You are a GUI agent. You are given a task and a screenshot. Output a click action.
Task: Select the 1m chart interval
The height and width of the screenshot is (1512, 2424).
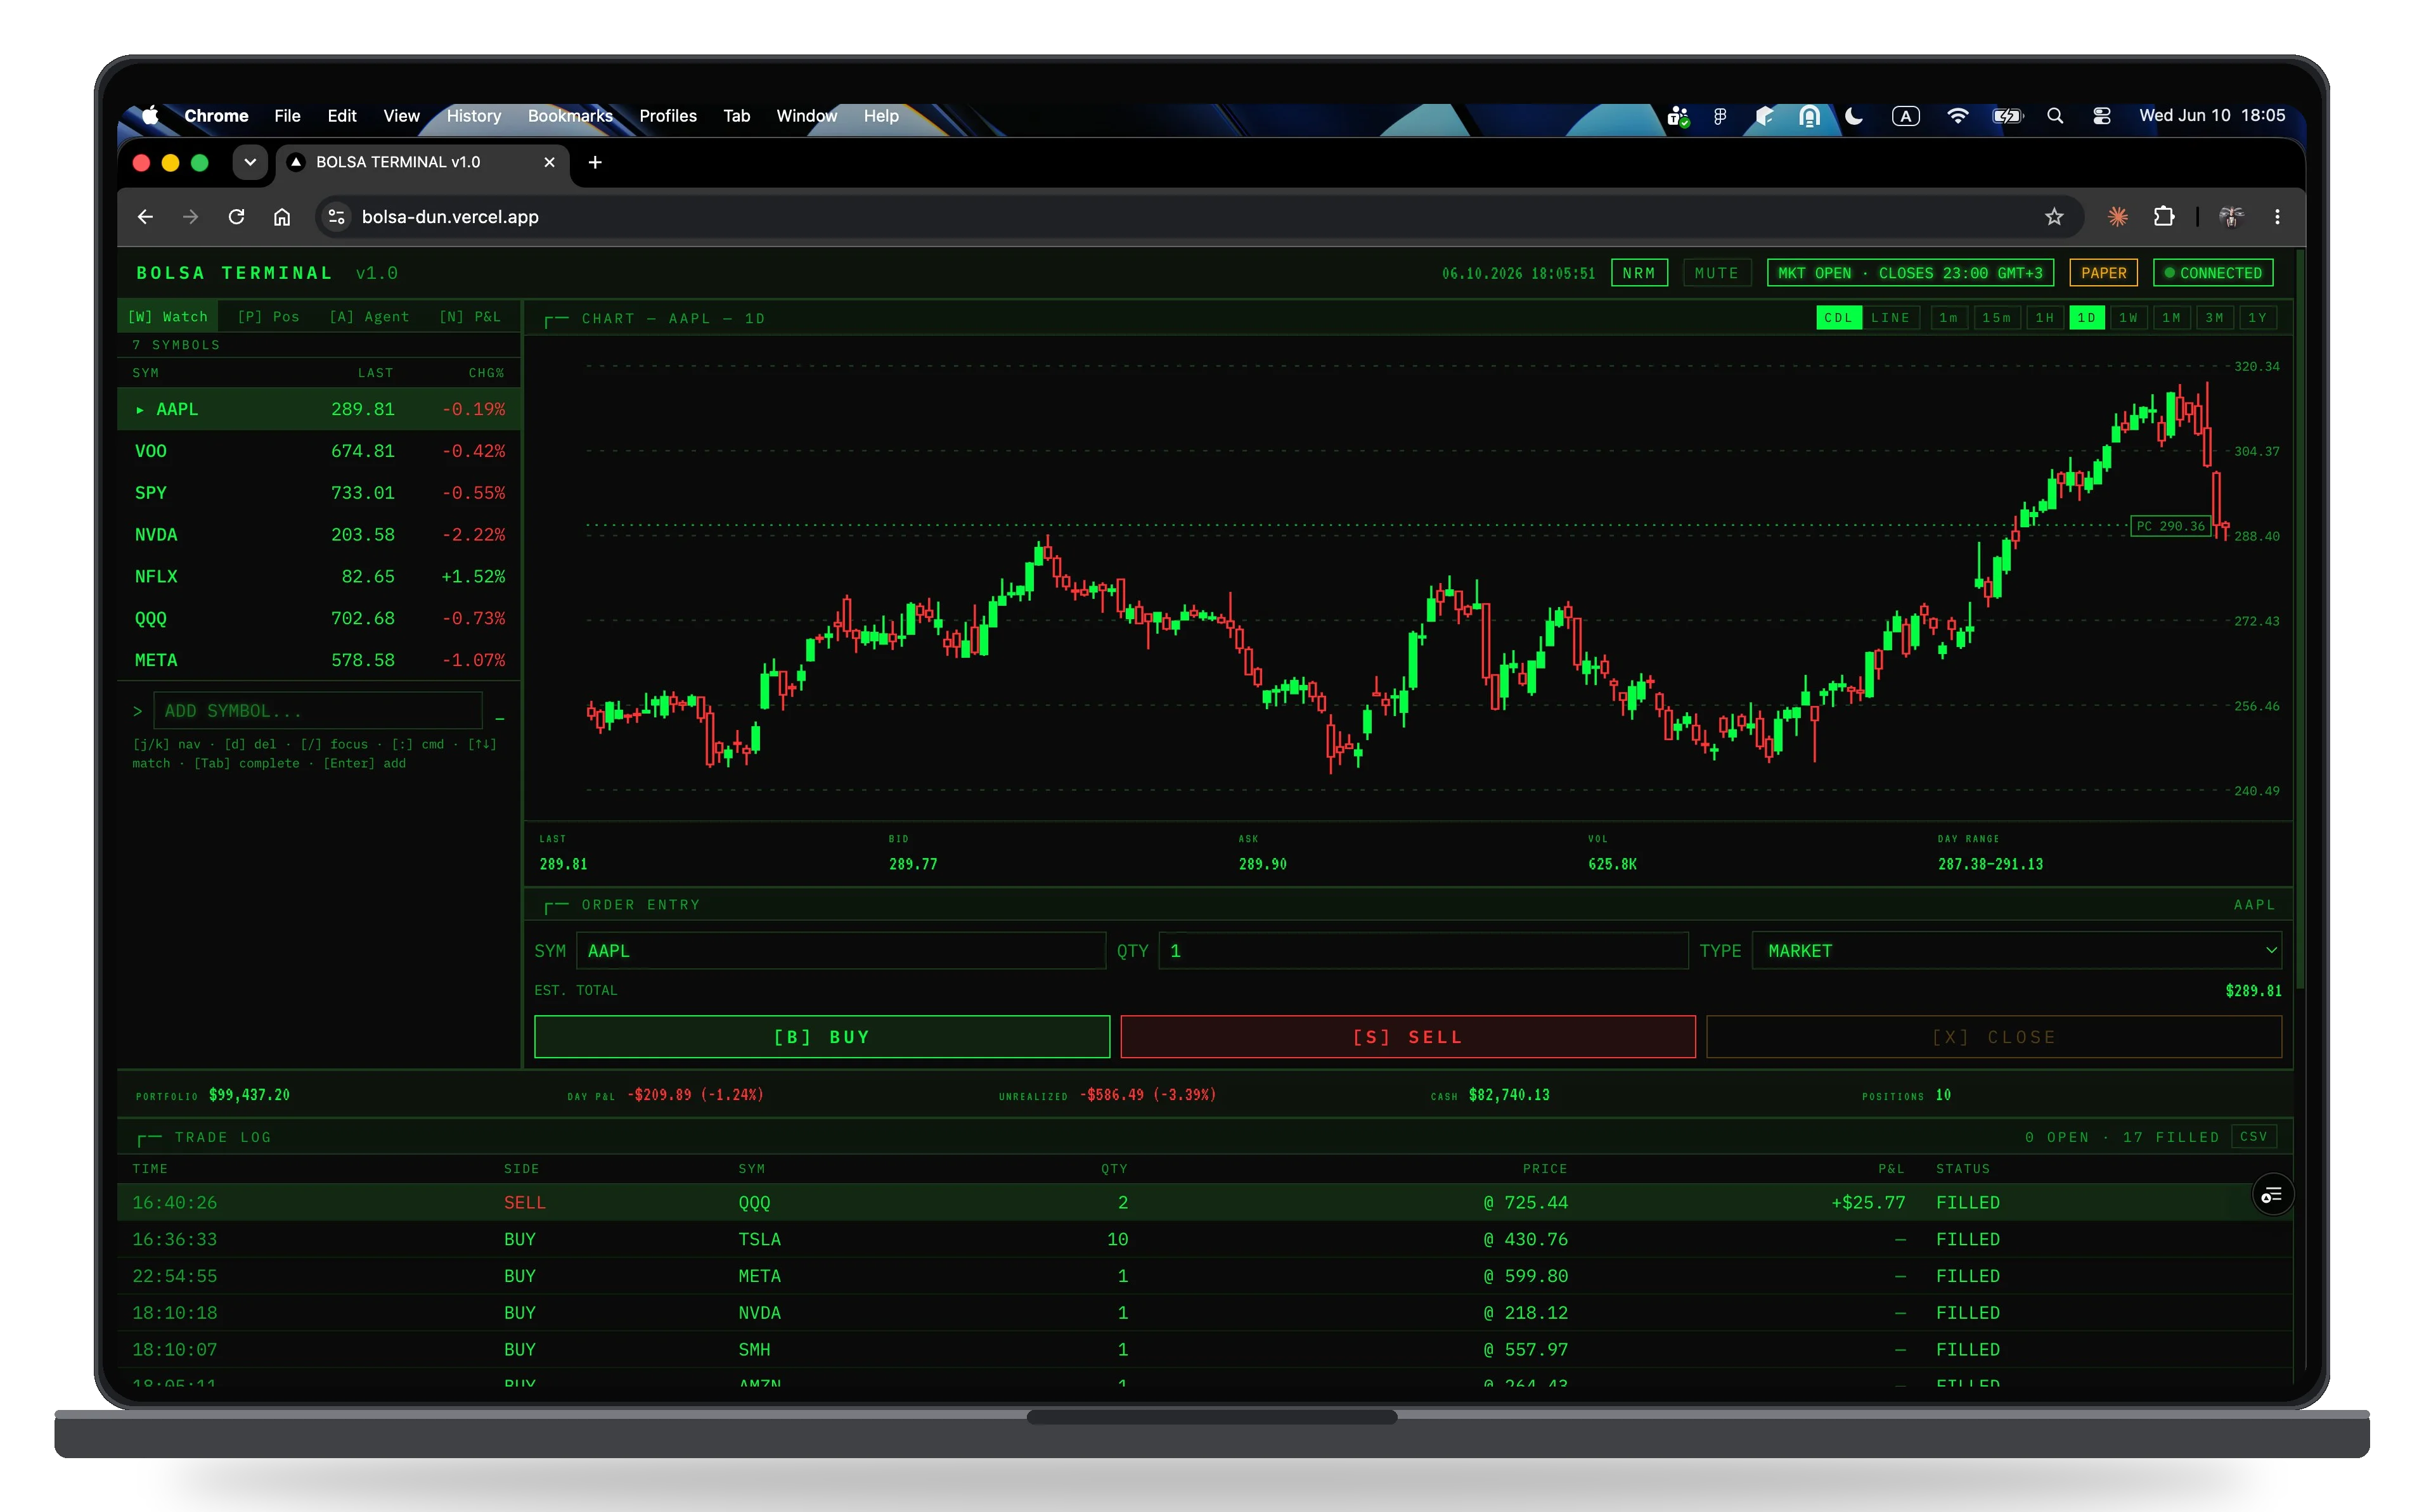(x=1948, y=318)
